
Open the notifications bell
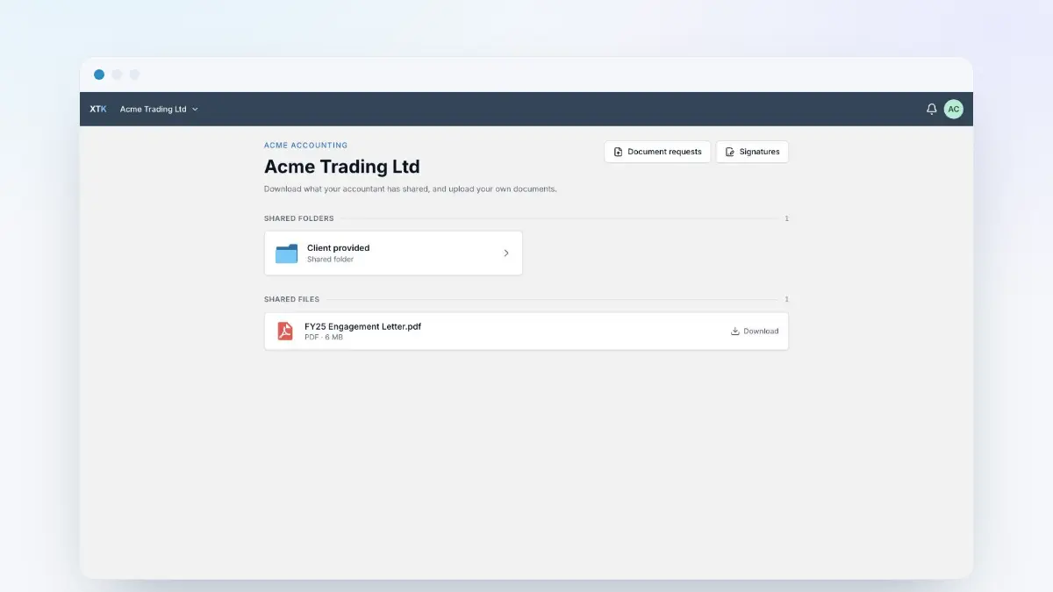pyautogui.click(x=932, y=110)
